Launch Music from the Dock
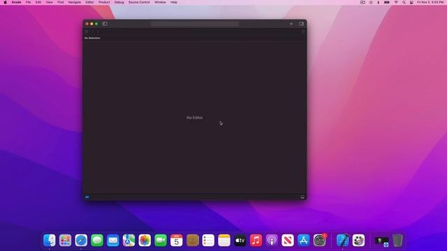Image resolution: width=447 pixels, height=251 pixels. coord(256,241)
